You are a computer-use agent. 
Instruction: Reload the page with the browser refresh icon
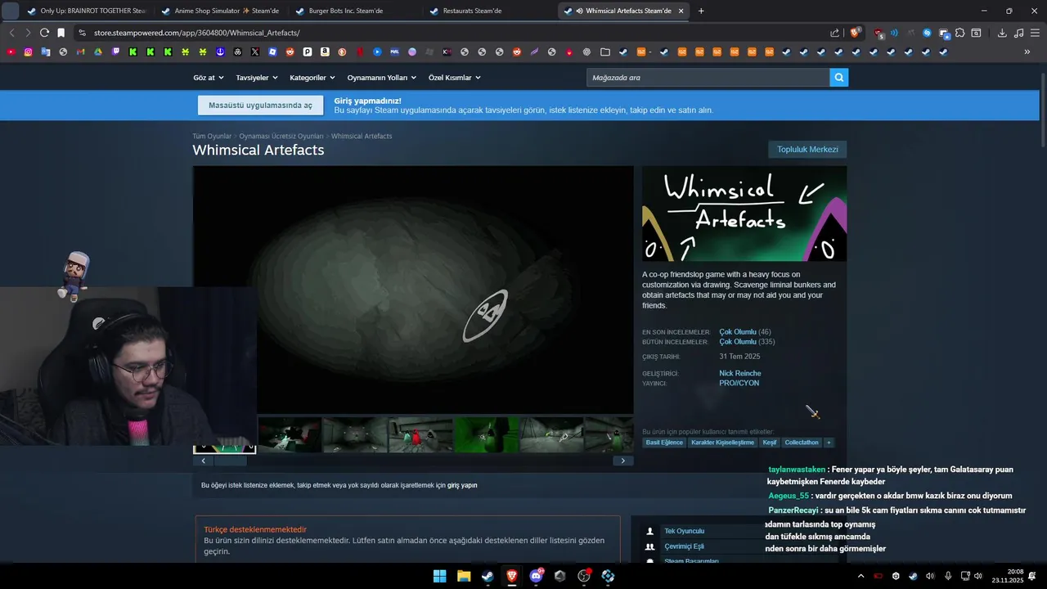pyautogui.click(x=44, y=33)
